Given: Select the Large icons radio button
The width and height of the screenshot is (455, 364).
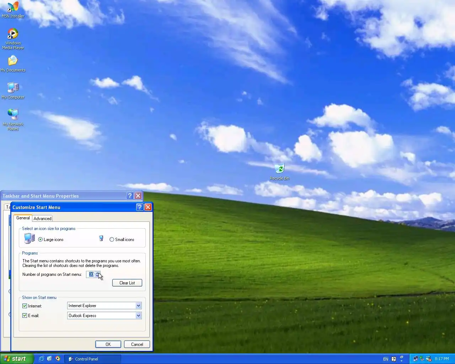Looking at the screenshot, I should tap(40, 240).
